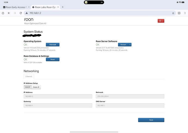Reload the page with refresh icon
This screenshot has width=188, height=133.
[21, 13]
